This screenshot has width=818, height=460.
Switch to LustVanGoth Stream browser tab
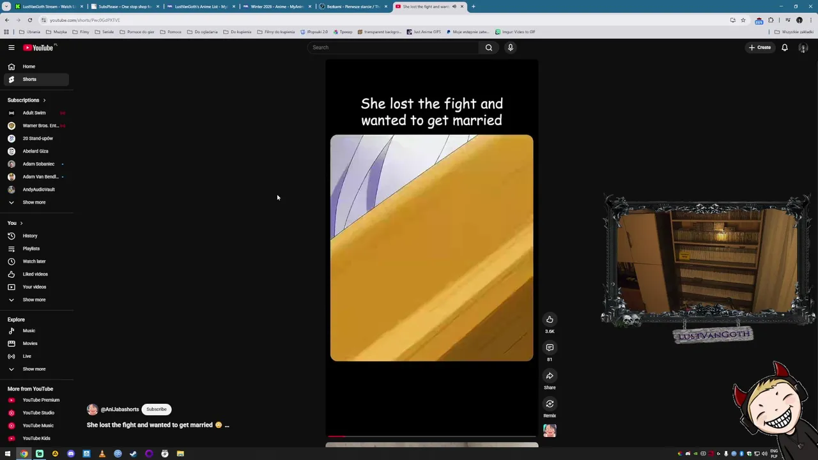click(x=49, y=6)
